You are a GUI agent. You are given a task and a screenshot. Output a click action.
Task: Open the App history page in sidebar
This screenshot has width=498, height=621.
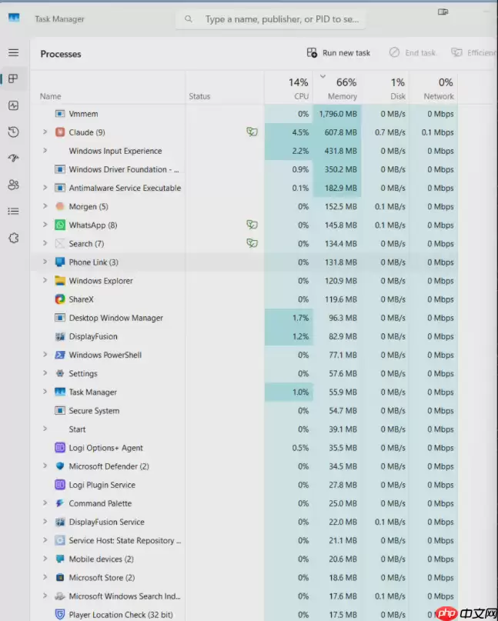click(x=14, y=132)
